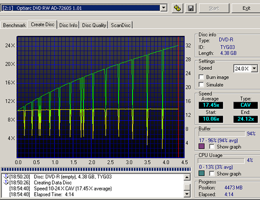Expand the 24.0X write speed dropdown
This screenshot has width=260, height=200.
(254, 68)
